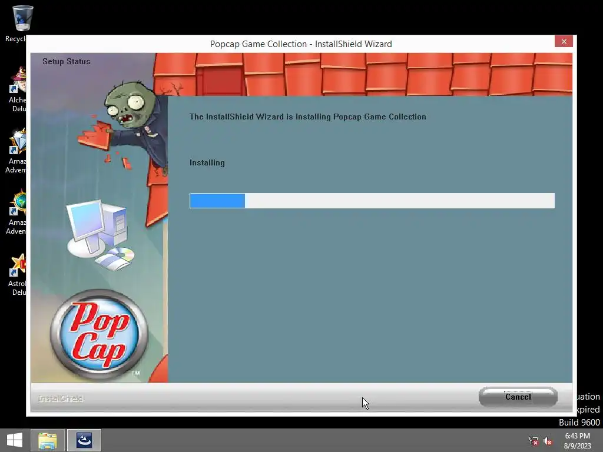
Task: Cancel the Popcap Game Collection installation
Action: (x=518, y=397)
